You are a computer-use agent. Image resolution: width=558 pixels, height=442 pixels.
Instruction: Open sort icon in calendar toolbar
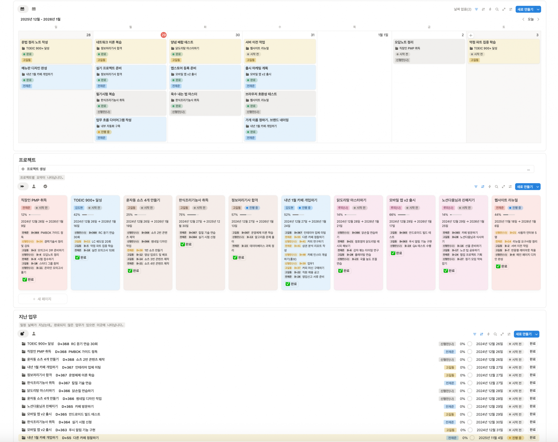point(483,9)
